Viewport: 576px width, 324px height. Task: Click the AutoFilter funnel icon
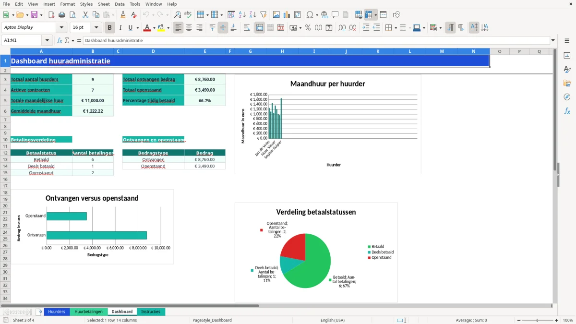[x=263, y=15]
